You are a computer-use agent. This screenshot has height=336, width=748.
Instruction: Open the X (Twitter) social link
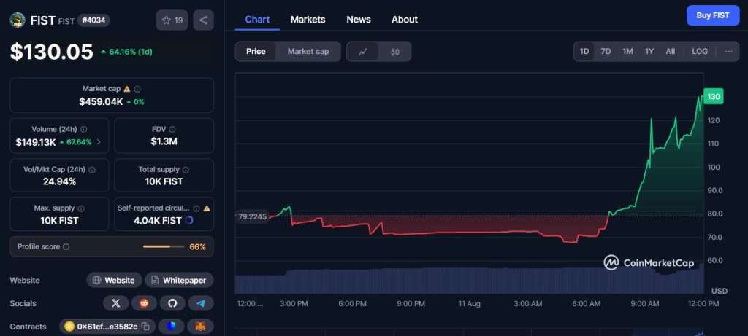click(x=115, y=303)
